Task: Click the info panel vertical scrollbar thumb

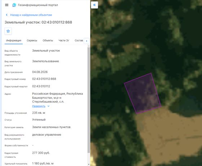Action: click(x=89, y=100)
